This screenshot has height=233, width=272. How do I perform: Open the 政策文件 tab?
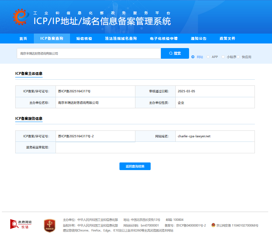click(x=227, y=39)
